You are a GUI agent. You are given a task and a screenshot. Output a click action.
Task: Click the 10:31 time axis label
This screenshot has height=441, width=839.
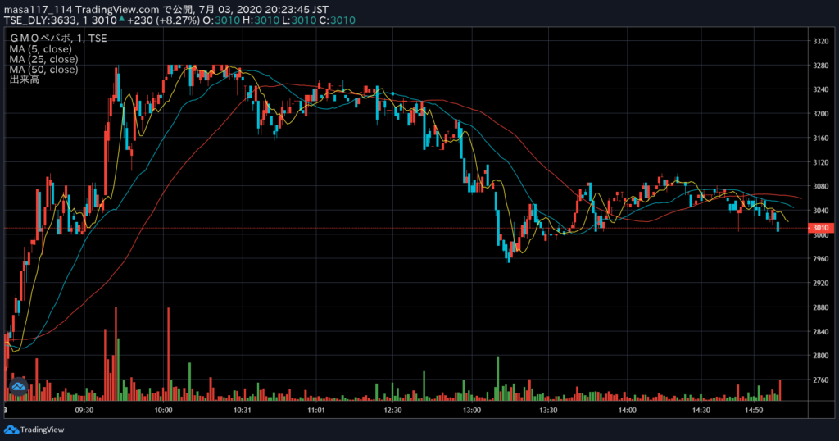click(242, 411)
